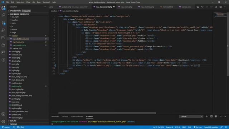Screen dimensions: 229x129
Task: Change line ending via CRLF status item
Action: (184, 127)
